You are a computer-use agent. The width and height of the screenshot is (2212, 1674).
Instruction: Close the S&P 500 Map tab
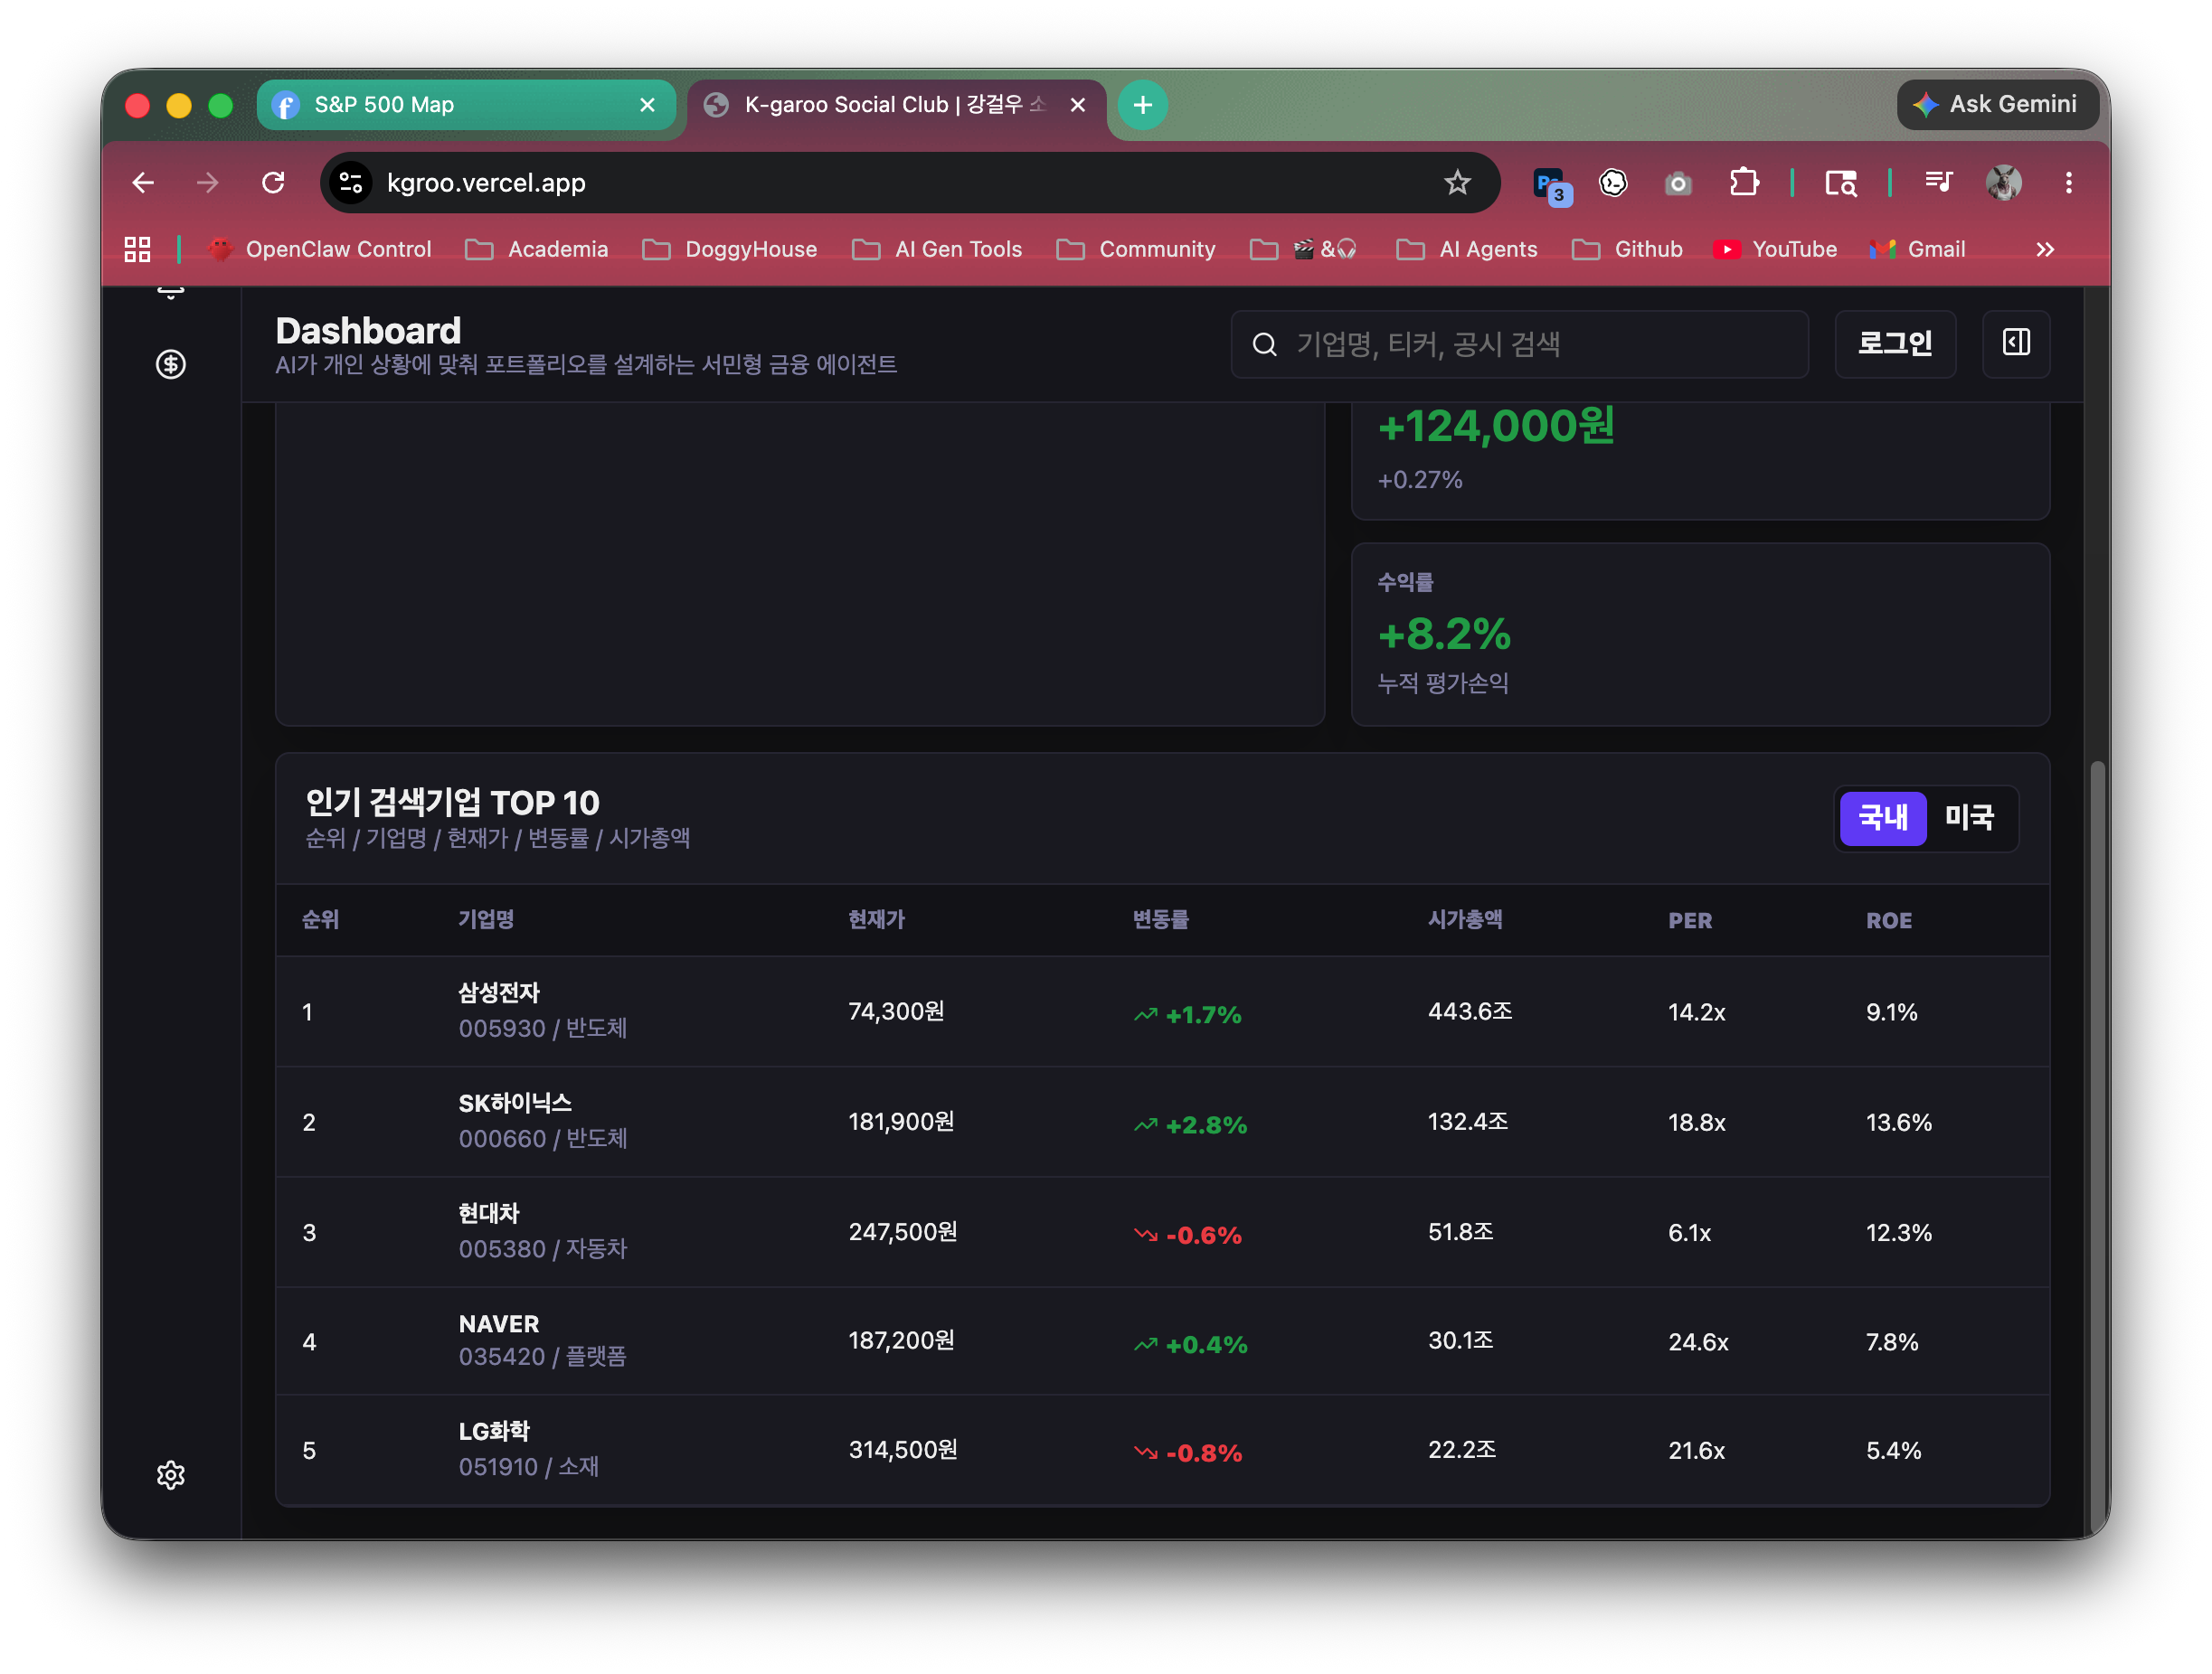(x=647, y=105)
